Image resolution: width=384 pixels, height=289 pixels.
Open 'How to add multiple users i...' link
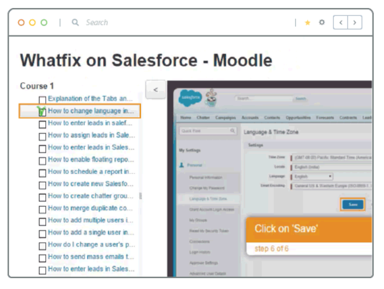91,220
